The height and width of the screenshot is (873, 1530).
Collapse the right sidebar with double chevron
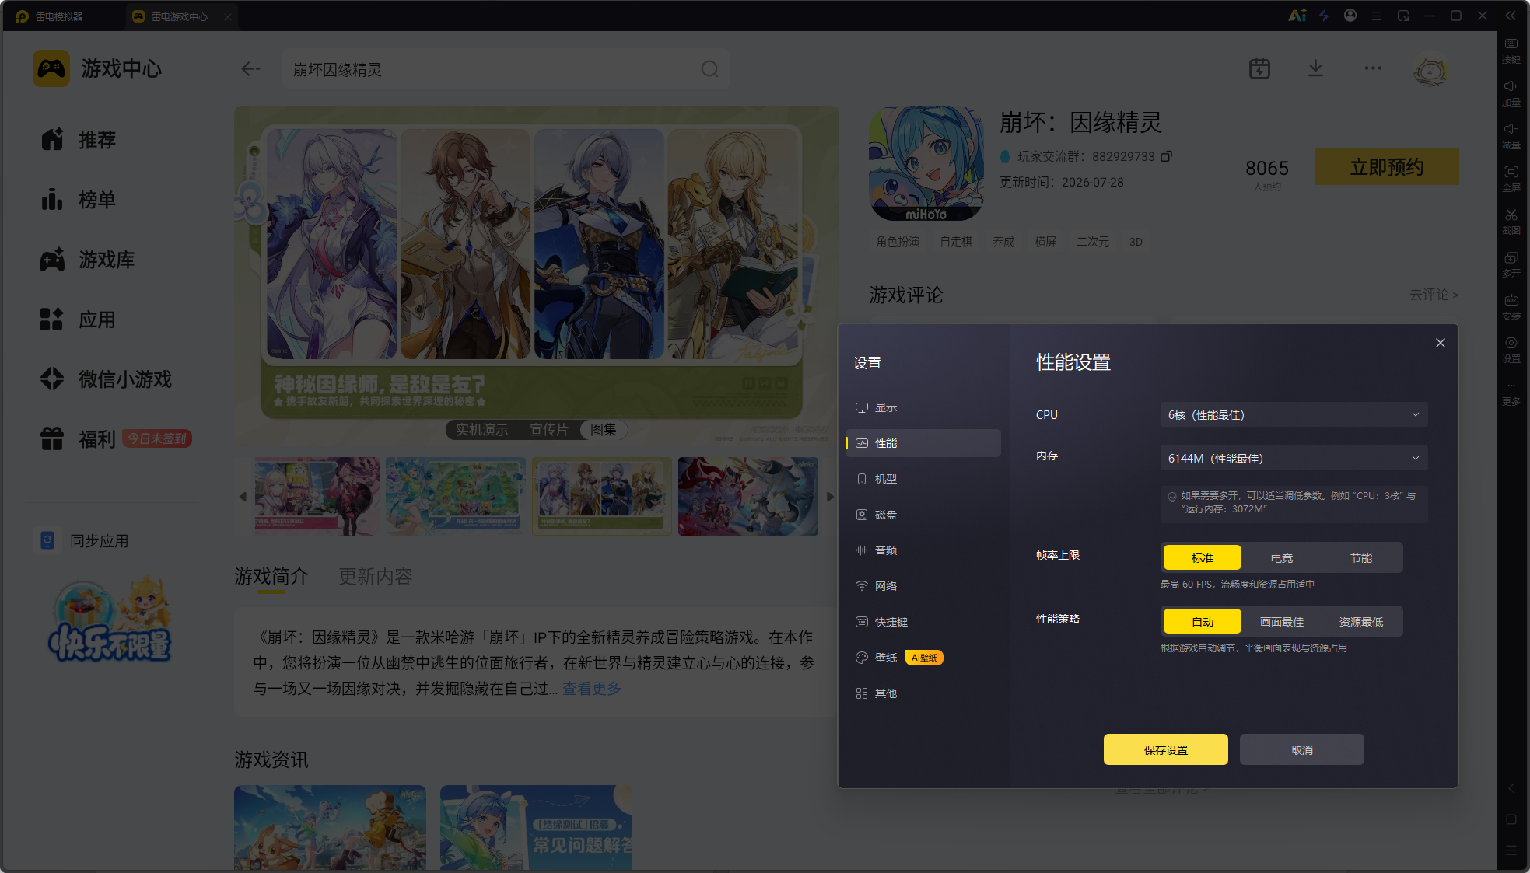point(1511,16)
